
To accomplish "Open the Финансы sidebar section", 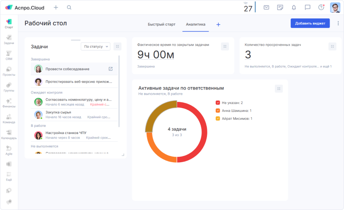I will (x=9, y=103).
